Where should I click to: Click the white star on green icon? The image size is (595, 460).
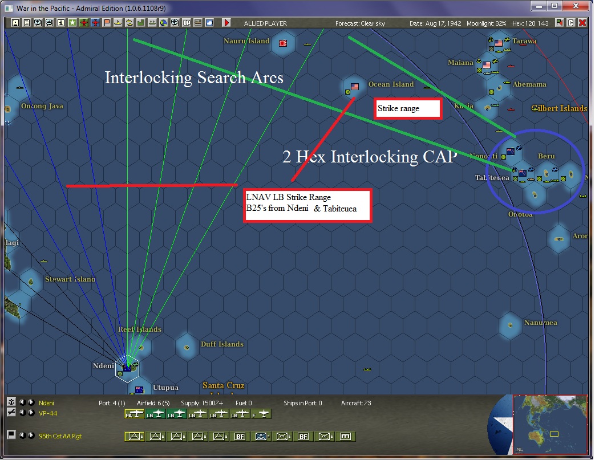coord(72,23)
